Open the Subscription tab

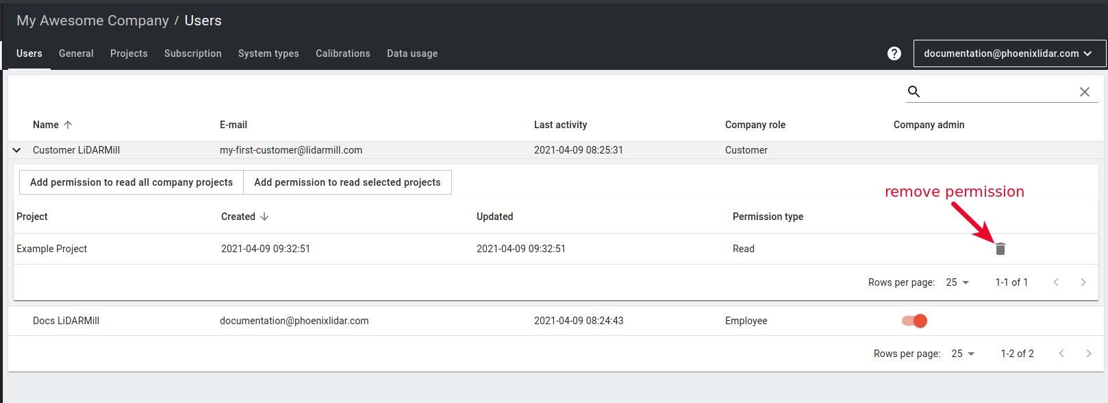193,53
